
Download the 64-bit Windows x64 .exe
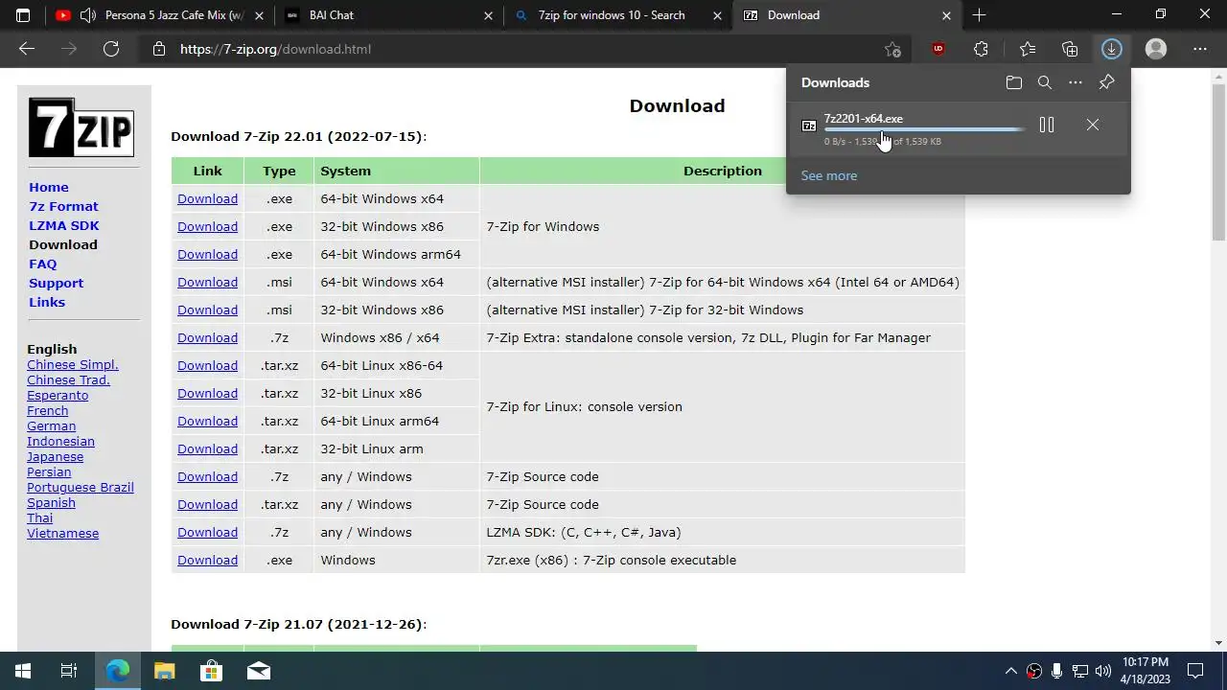[207, 198]
